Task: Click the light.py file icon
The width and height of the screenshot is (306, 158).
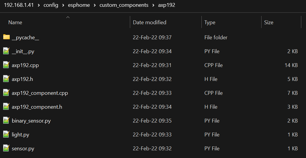Action: tap(6, 134)
